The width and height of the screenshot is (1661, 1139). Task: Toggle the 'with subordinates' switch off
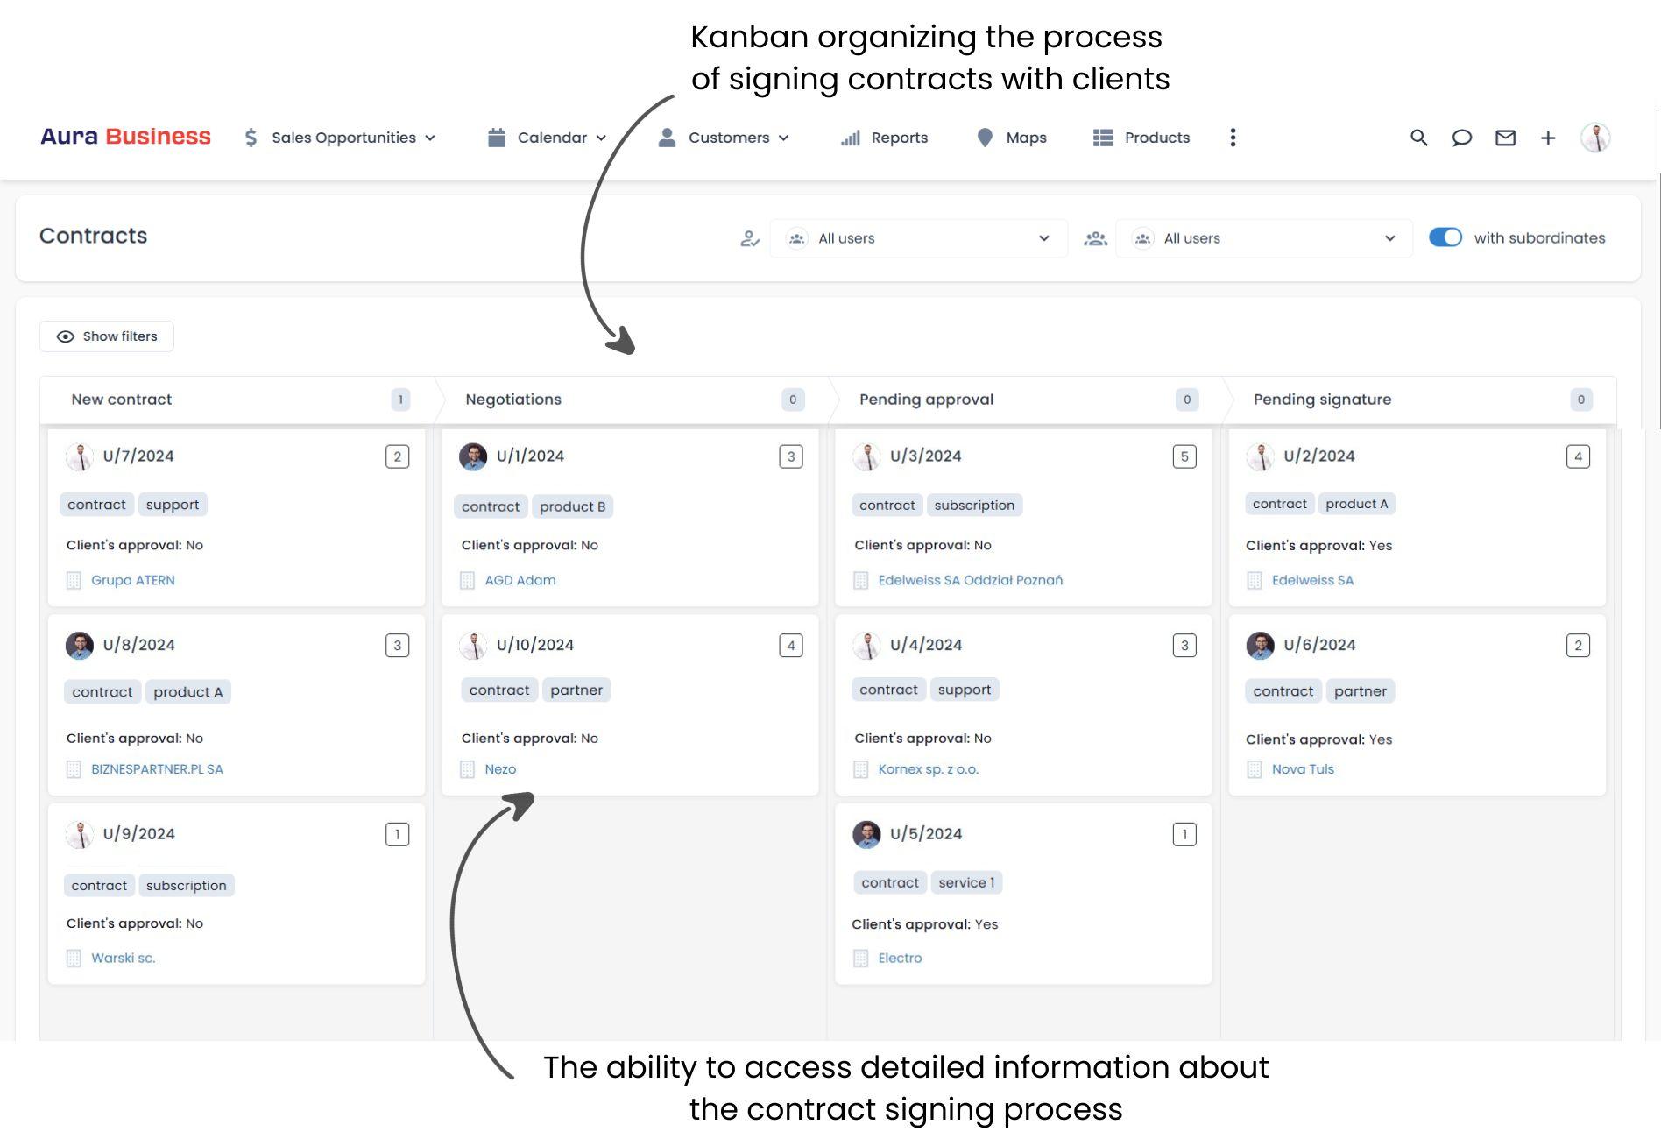(x=1445, y=237)
